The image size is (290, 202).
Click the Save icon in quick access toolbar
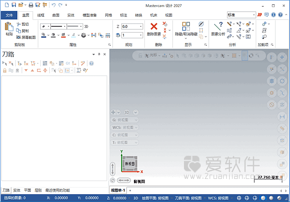pos(14,5)
